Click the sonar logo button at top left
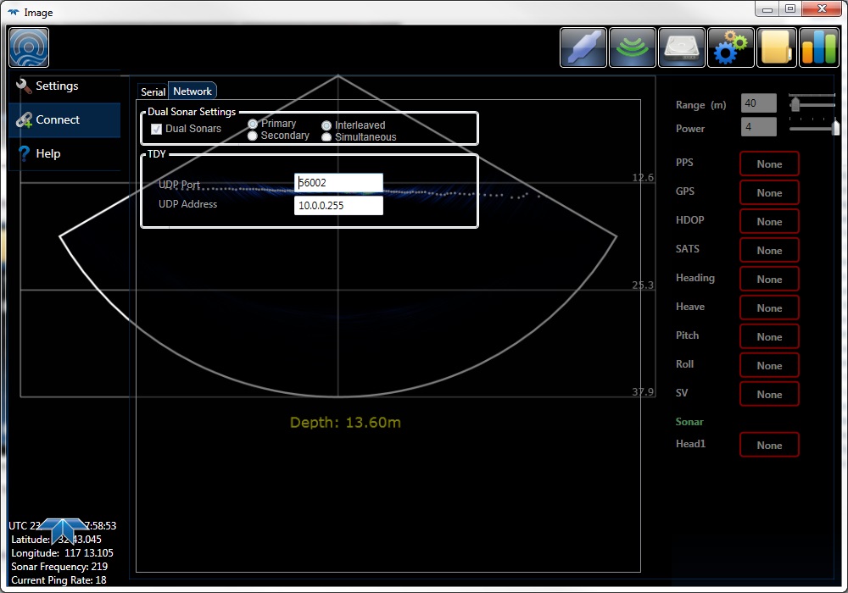848x593 pixels. 29,47
